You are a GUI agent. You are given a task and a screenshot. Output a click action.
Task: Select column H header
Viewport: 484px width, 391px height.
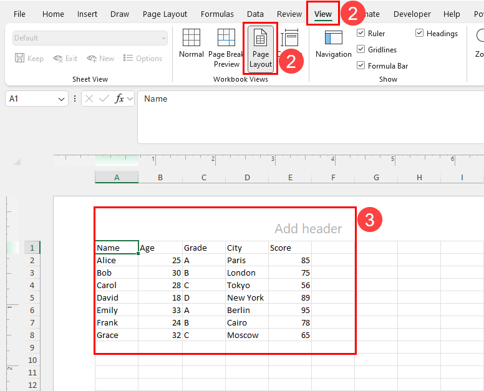point(419,178)
